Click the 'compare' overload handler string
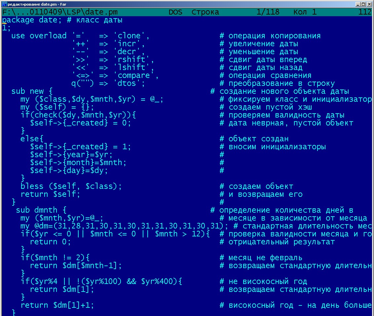This screenshot has height=316, width=374. pyautogui.click(x=136, y=75)
